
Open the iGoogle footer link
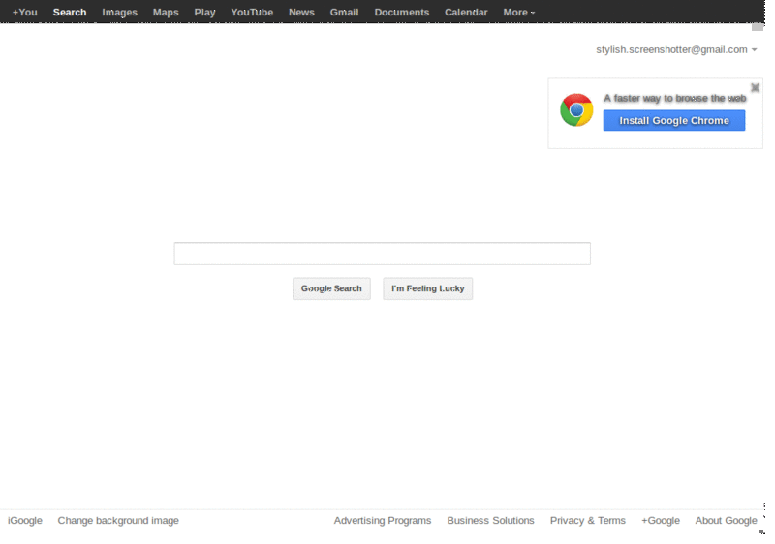25,521
